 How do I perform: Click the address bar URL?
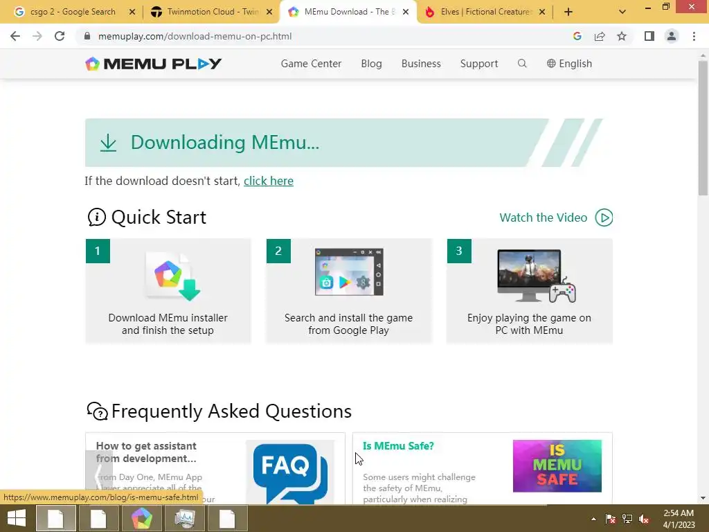click(x=195, y=36)
